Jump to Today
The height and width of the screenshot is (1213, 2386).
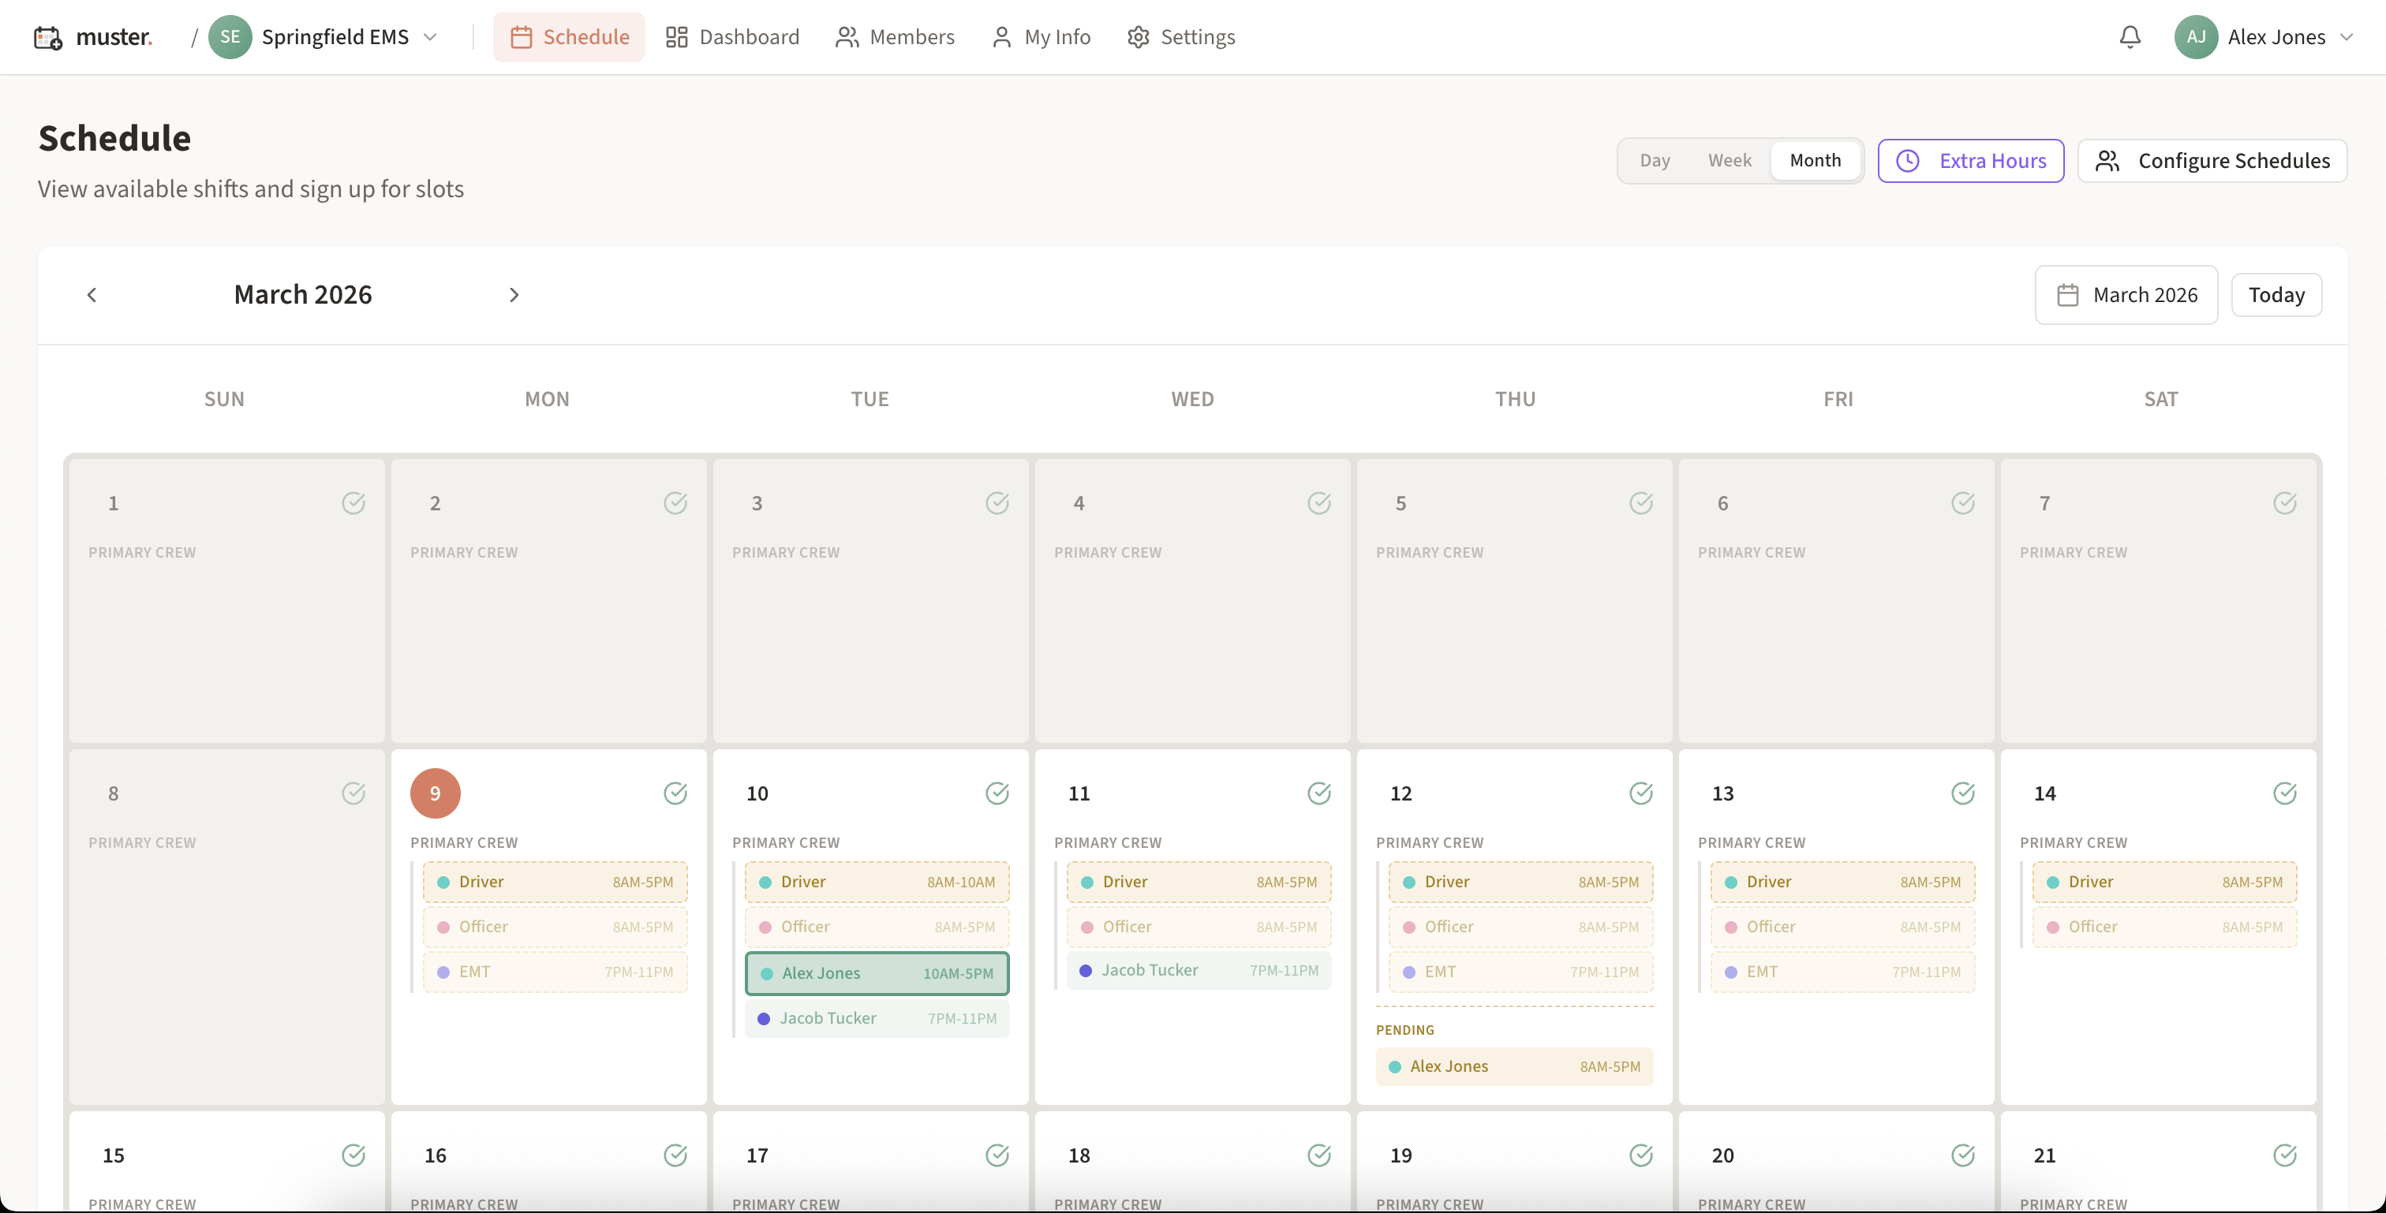pos(2276,294)
